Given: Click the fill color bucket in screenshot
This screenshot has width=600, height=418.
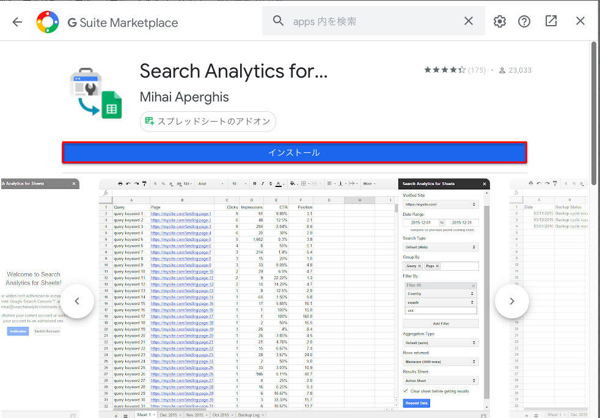Looking at the screenshot, I should [293, 184].
